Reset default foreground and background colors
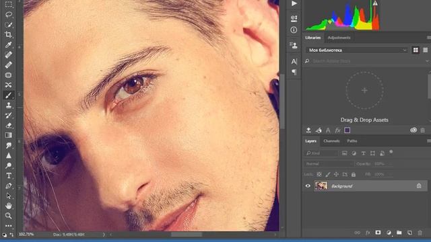The image size is (431, 242). [5, 235]
